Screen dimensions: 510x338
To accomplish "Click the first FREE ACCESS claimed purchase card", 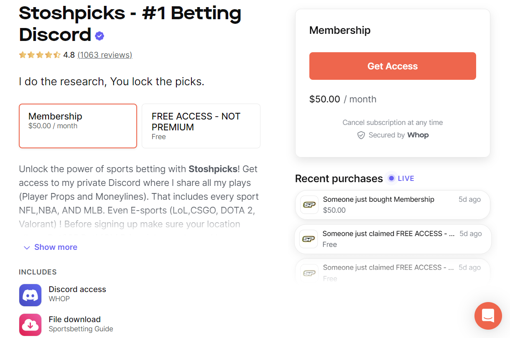I will (393, 239).
